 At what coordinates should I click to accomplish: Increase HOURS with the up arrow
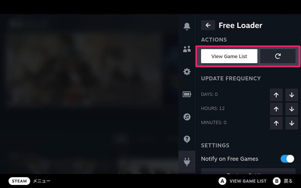click(276, 109)
